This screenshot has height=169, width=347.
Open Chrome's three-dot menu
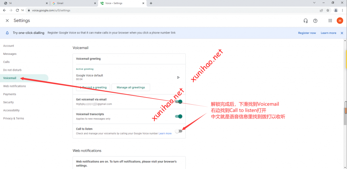click(342, 10)
